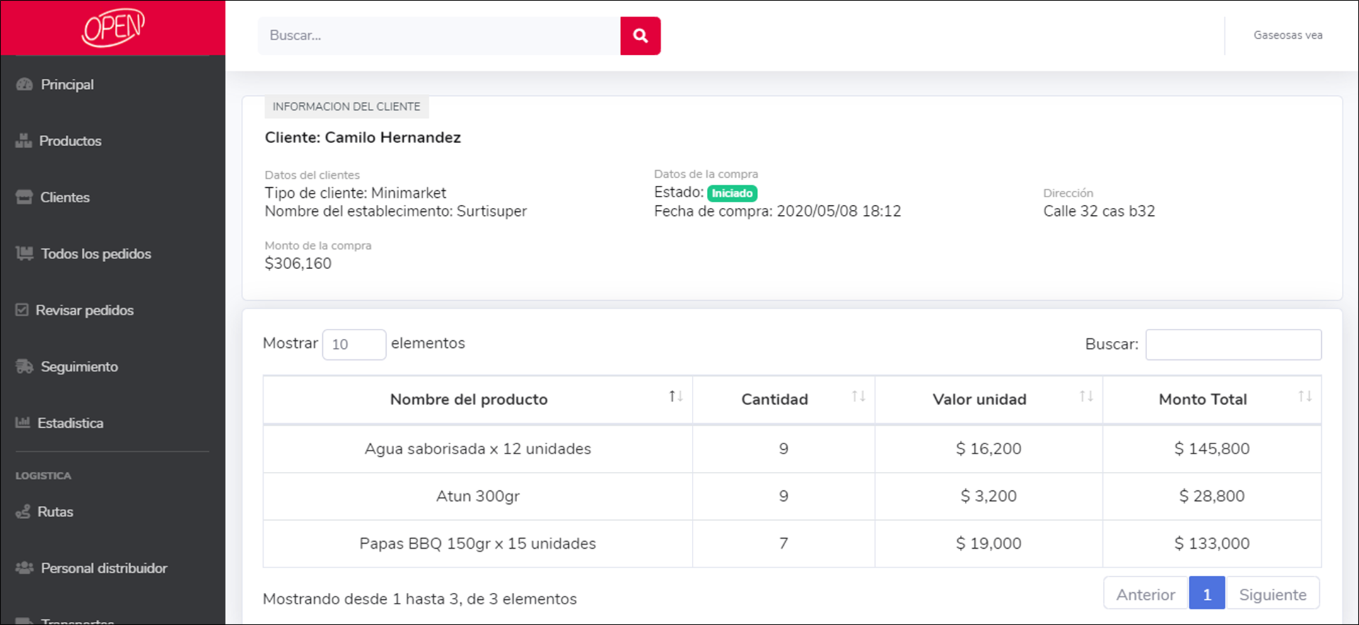Click the $306,160 purchase amount
Viewport: 1359px width, 625px height.
298,263
